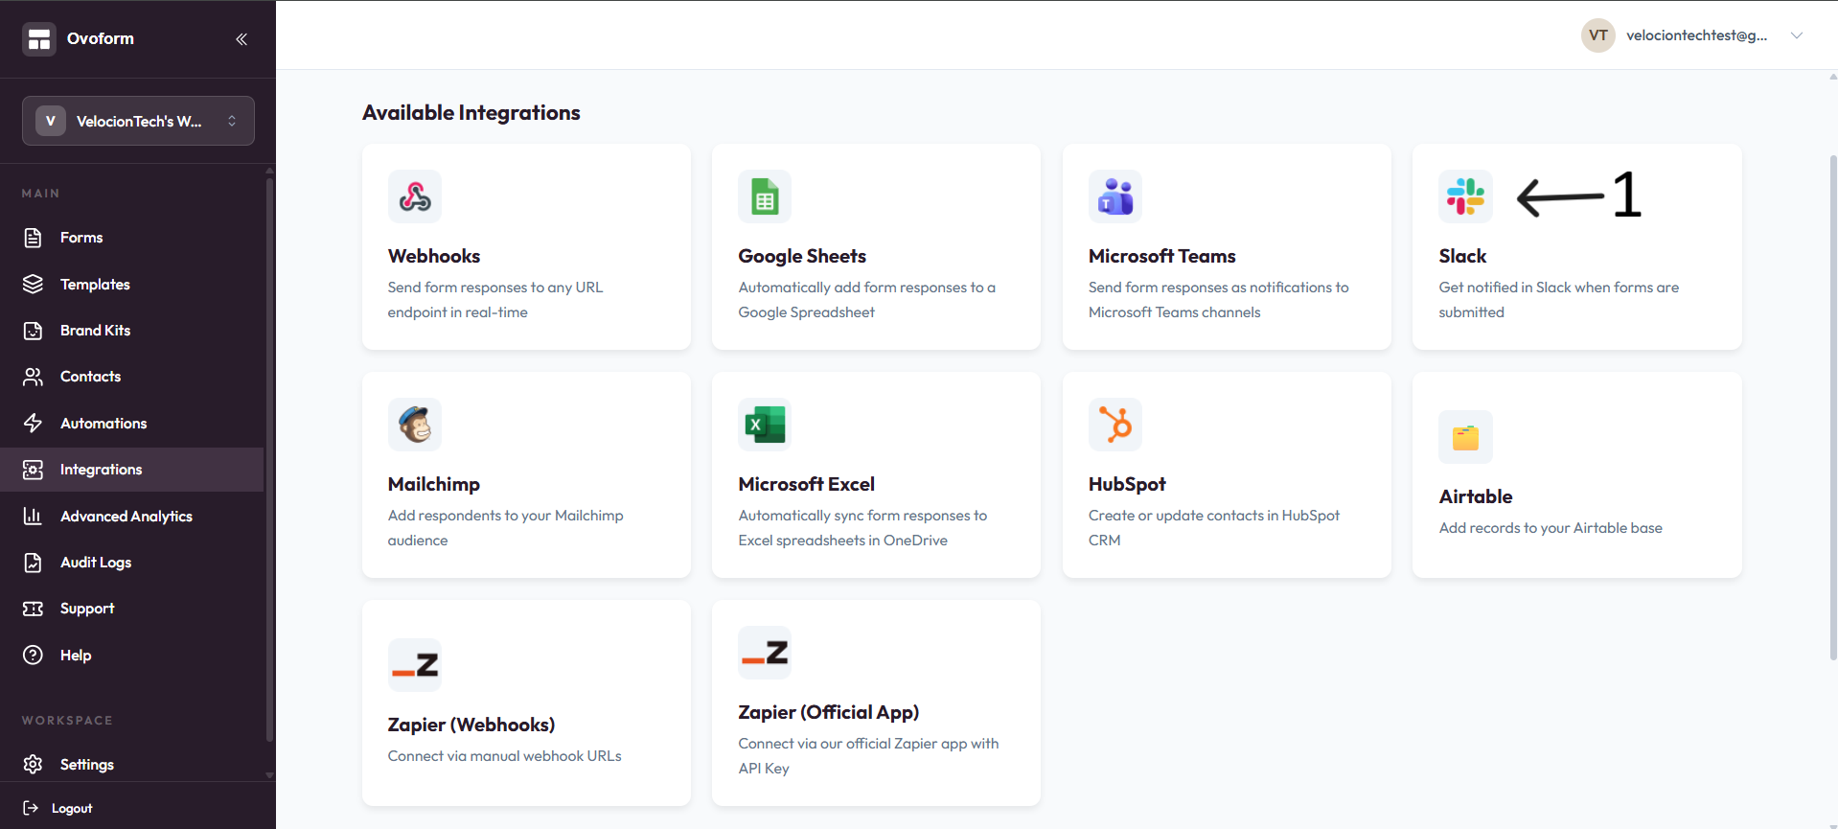This screenshot has height=829, width=1838.
Task: Click the Webhooks integration icon
Action: 415,196
